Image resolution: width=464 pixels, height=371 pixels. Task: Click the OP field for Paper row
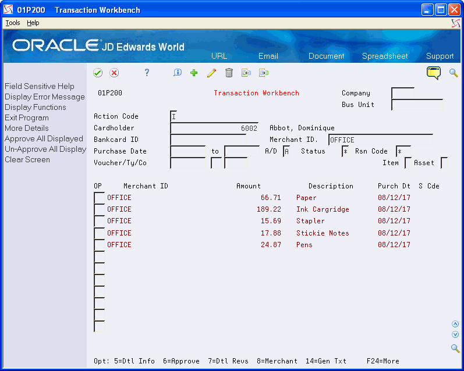coord(99,198)
